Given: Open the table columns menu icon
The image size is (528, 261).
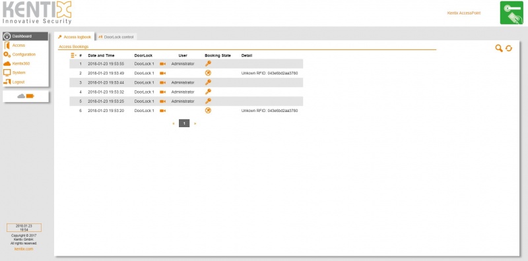Looking at the screenshot, I should 74,55.
